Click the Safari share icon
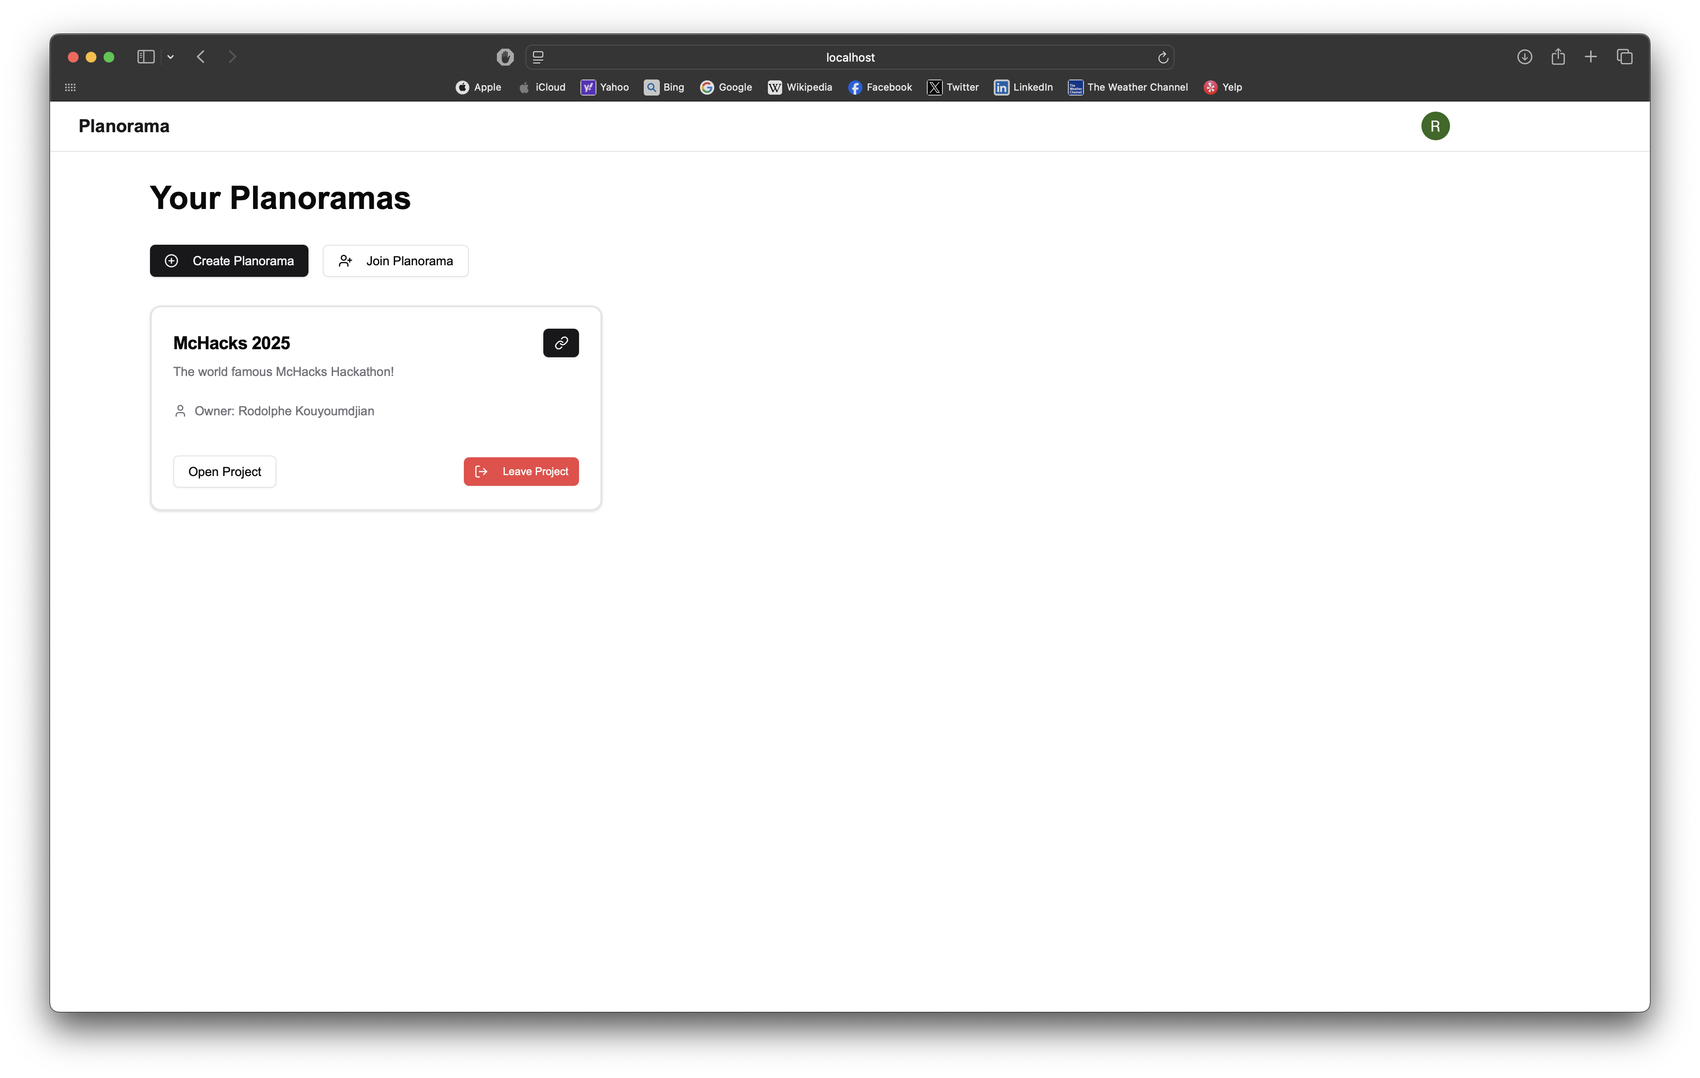Image resolution: width=1700 pixels, height=1078 pixels. [x=1558, y=57]
